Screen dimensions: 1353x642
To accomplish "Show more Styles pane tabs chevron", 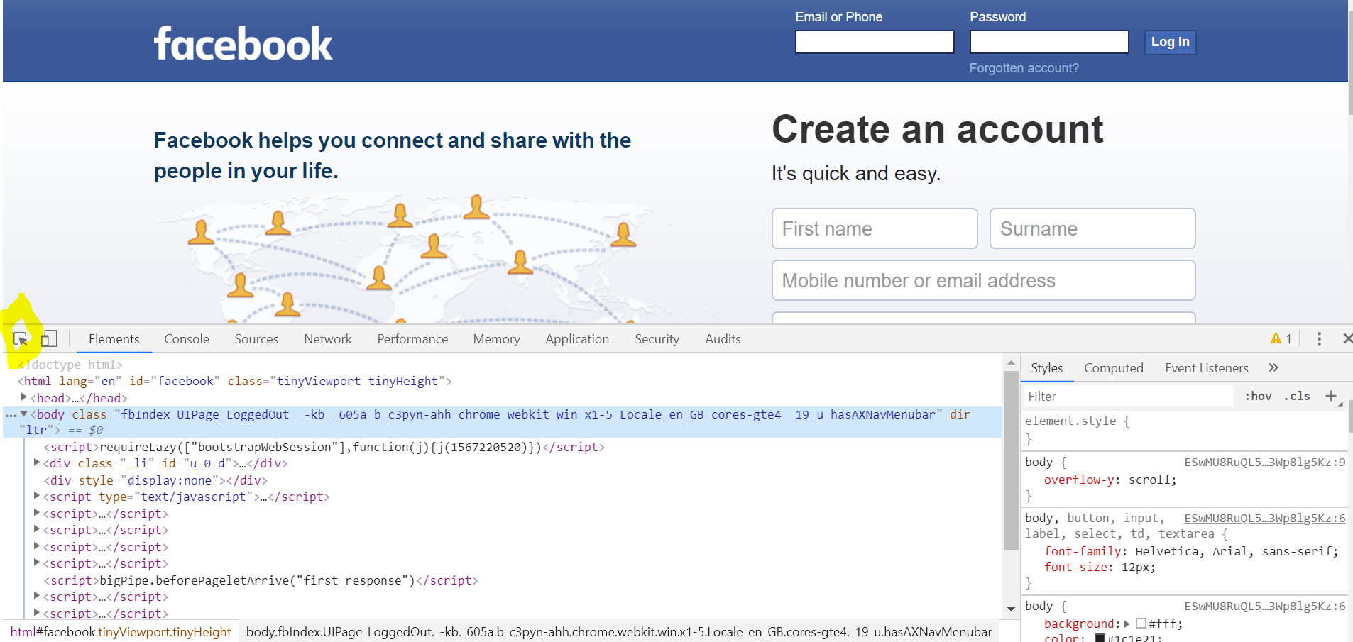I will click(1273, 367).
